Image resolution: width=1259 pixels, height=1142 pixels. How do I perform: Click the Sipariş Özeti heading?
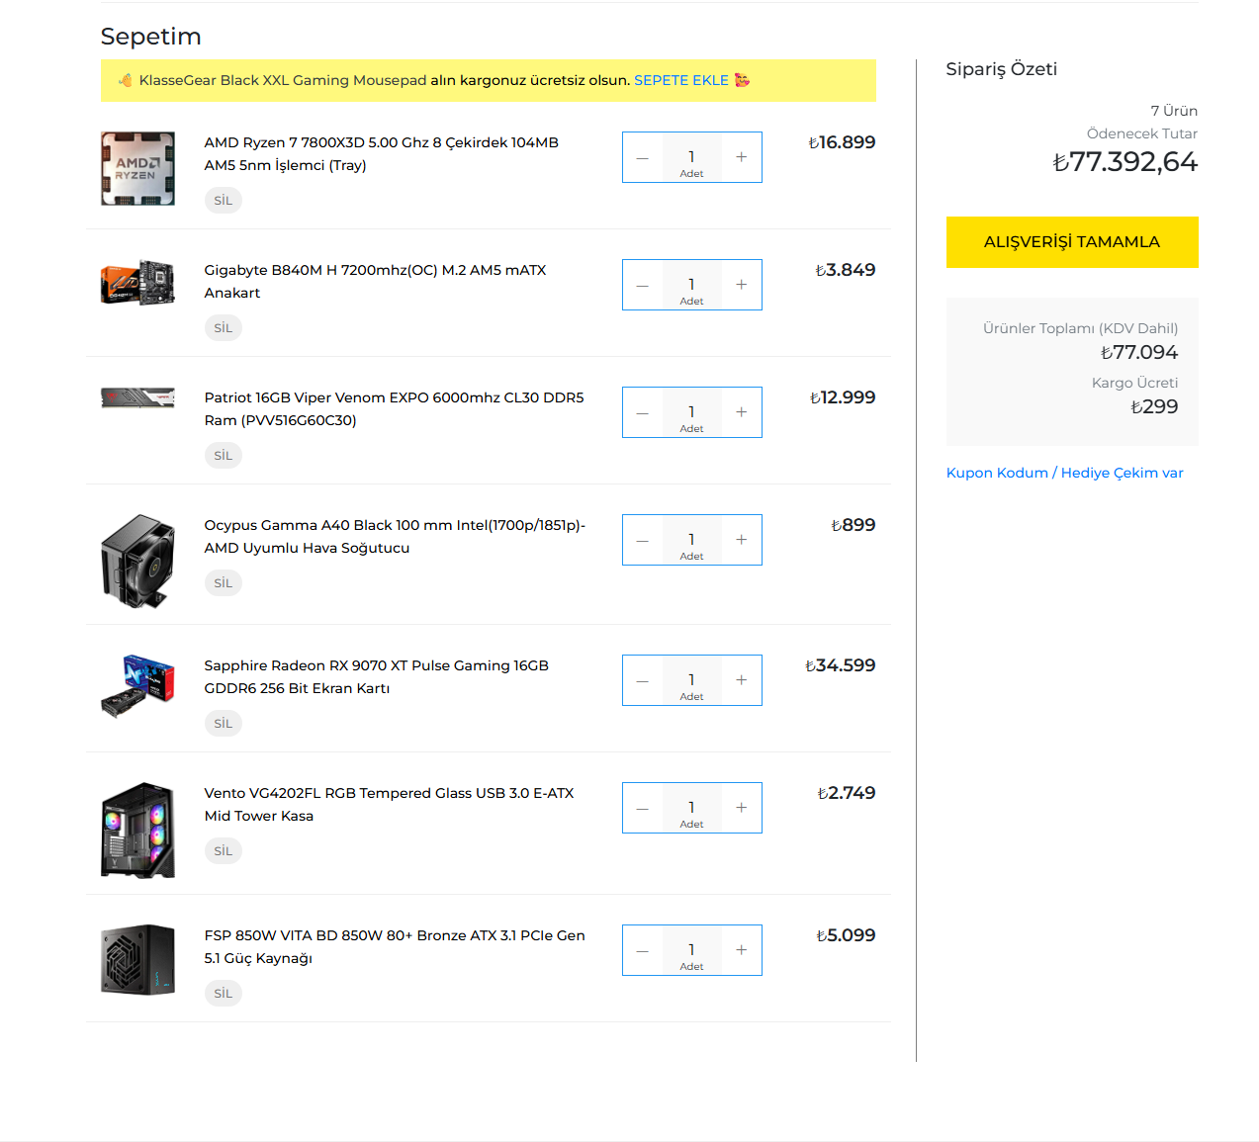[1001, 69]
